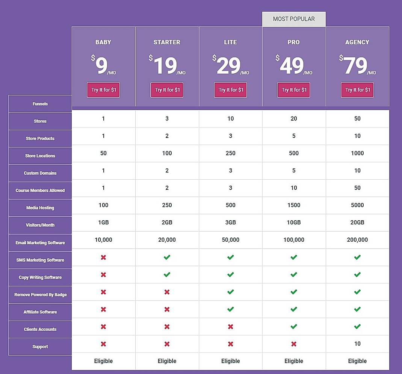This screenshot has width=402, height=374.
Task: Select the green checkmark for Clients Accounts under Agency
Action: (x=357, y=327)
